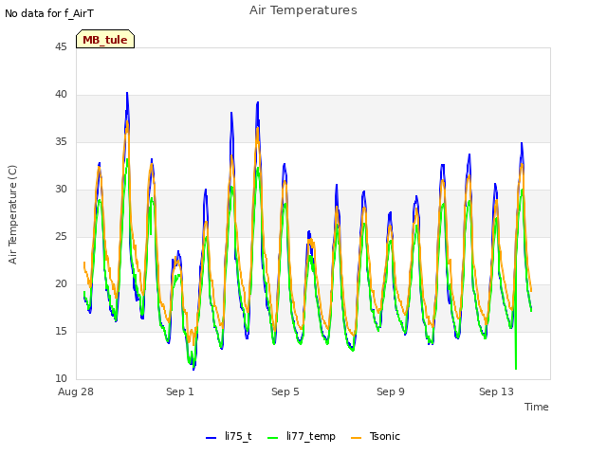
Task: Click the 10 y-axis tick label
Action: click(61, 379)
